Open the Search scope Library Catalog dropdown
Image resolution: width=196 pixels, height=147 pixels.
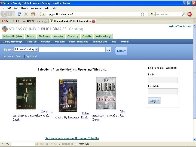click(x=26, y=49)
